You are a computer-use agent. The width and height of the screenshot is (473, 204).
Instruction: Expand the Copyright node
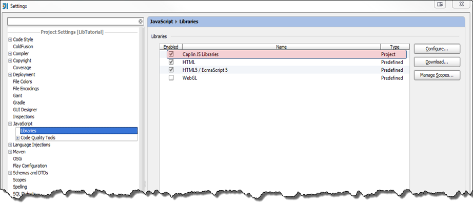pos(10,60)
